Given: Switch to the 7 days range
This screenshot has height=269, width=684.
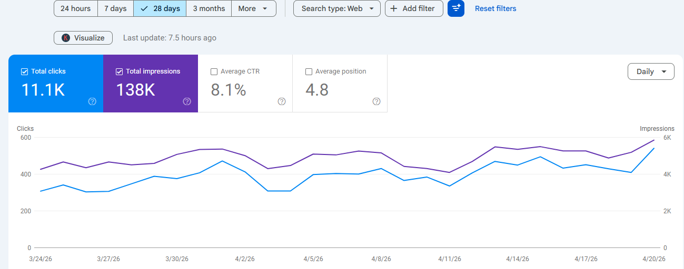Looking at the screenshot, I should click(115, 8).
